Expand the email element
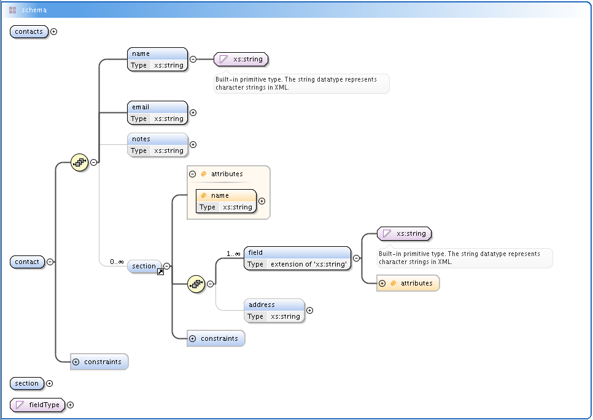Viewport: 593px width, 420px height. point(193,112)
